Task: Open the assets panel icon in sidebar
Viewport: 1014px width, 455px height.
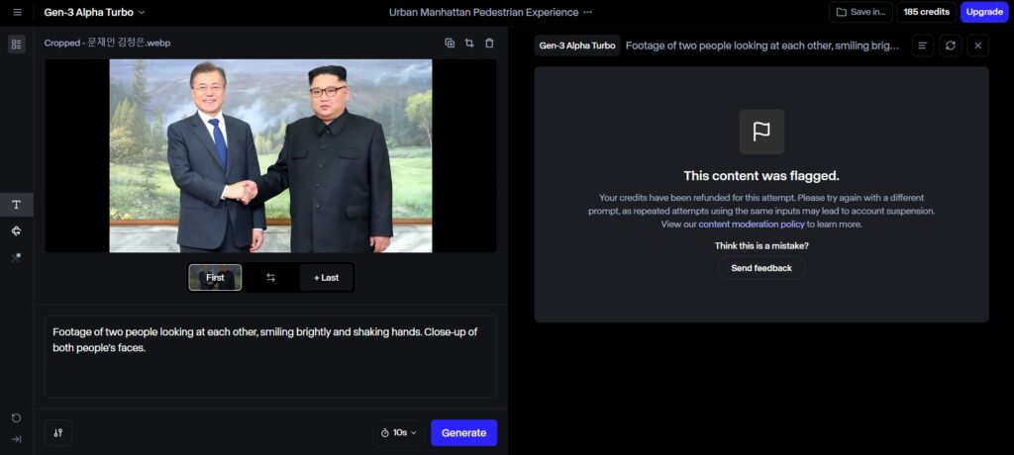Action: click(17, 44)
